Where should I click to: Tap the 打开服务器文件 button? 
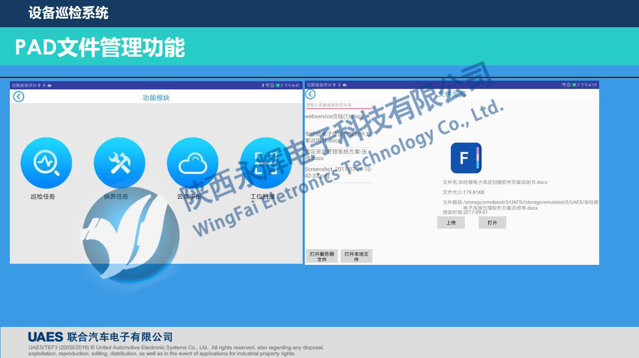[x=322, y=256]
